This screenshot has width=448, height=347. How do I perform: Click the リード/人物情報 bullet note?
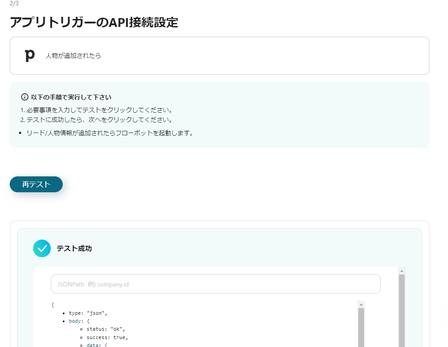point(110,133)
